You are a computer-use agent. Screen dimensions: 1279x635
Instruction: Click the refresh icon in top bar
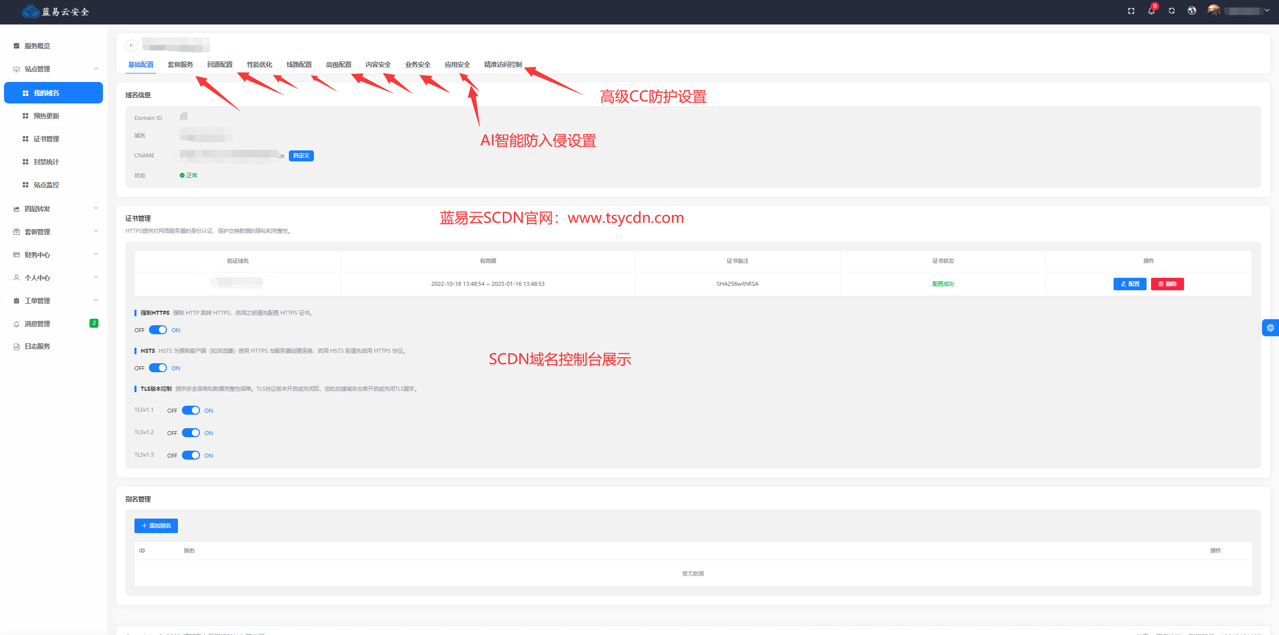1172,11
